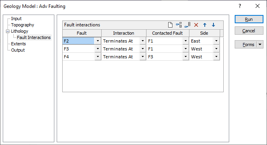Click the new blank row icon
Image resolution: width=267 pixels, height=145 pixels.
coord(170,25)
